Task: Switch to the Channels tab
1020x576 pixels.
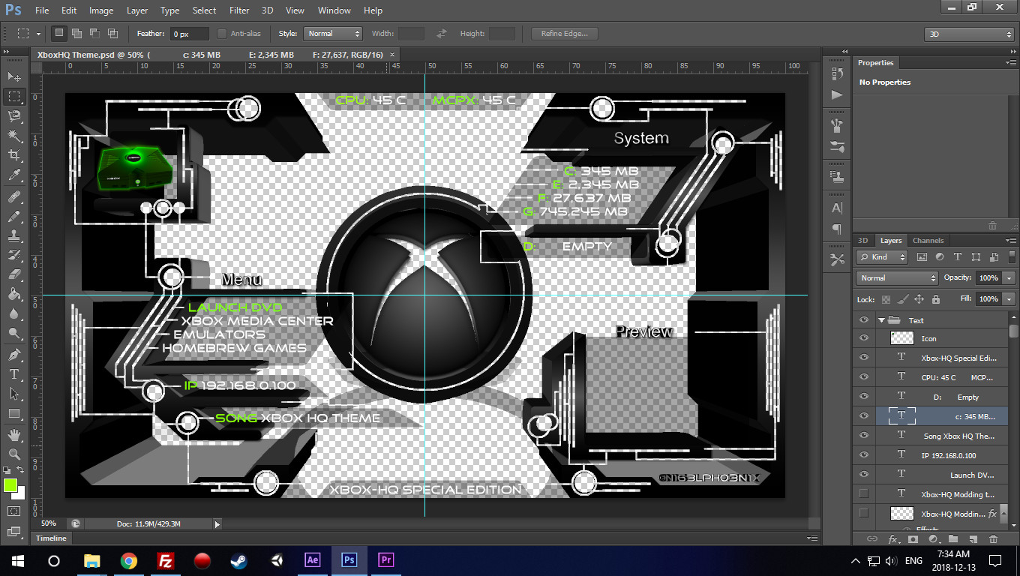Action: 928,241
